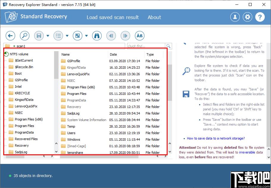The height and width of the screenshot is (188, 271).
Task: Click file list vertical scrollbar thumb
Action: pyautogui.click(x=170, y=83)
